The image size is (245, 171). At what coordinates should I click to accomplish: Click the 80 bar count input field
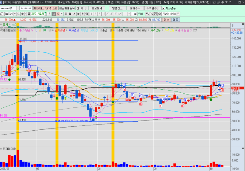134,14
